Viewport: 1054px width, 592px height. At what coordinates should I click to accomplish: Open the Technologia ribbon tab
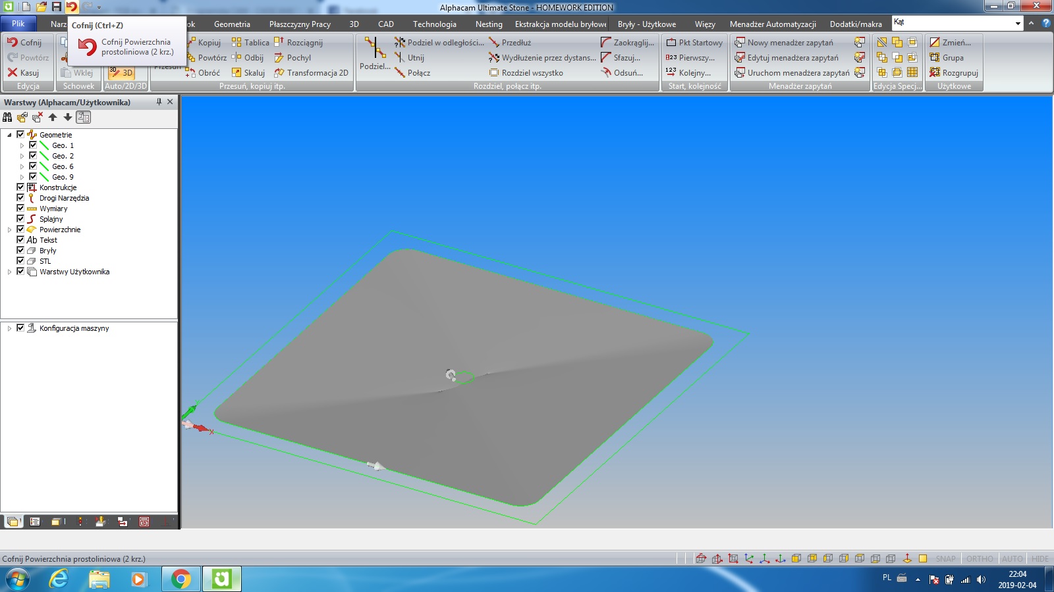tap(434, 24)
